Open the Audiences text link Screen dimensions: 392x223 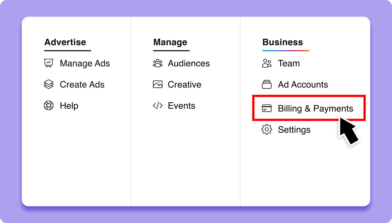189,63
